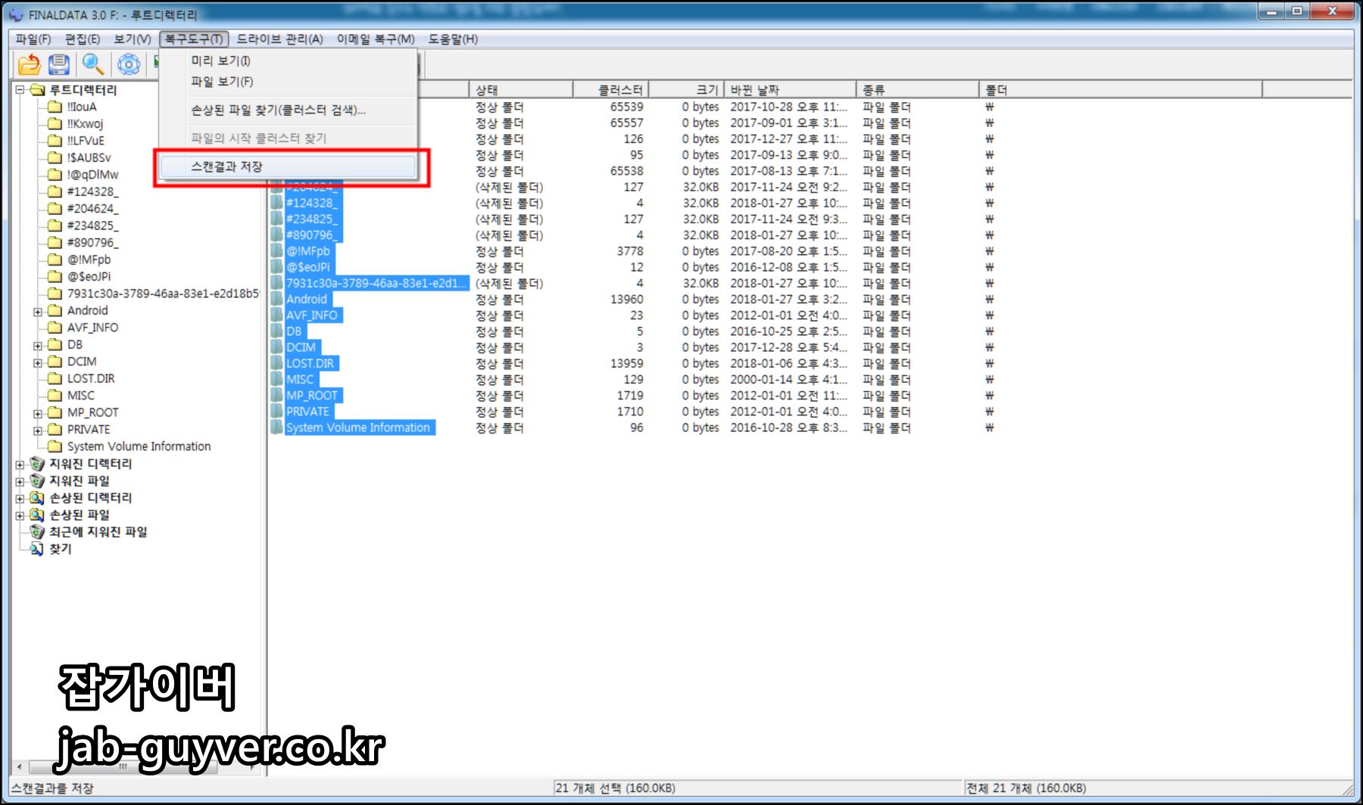The height and width of the screenshot is (805, 1363).
Task: Sort by the 종류 column header
Action: click(918, 89)
